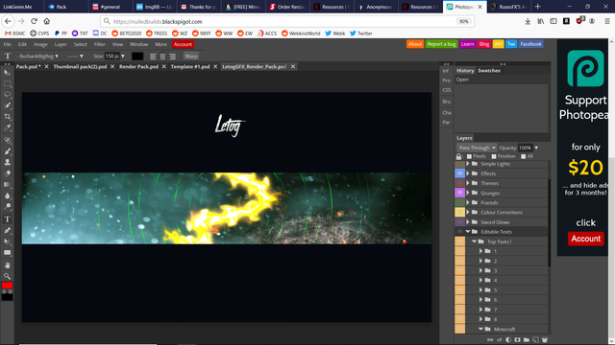Click the add raster mask icon

click(517, 340)
